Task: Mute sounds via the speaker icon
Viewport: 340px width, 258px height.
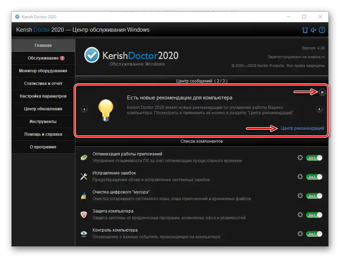Action: (313, 30)
